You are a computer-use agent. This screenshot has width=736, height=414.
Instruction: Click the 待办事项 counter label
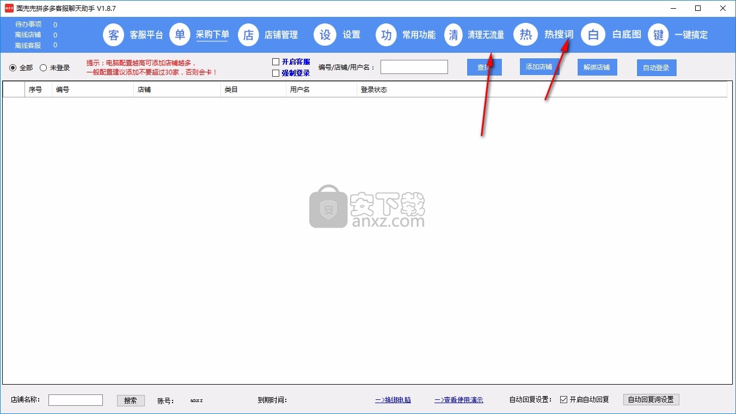tap(28, 24)
